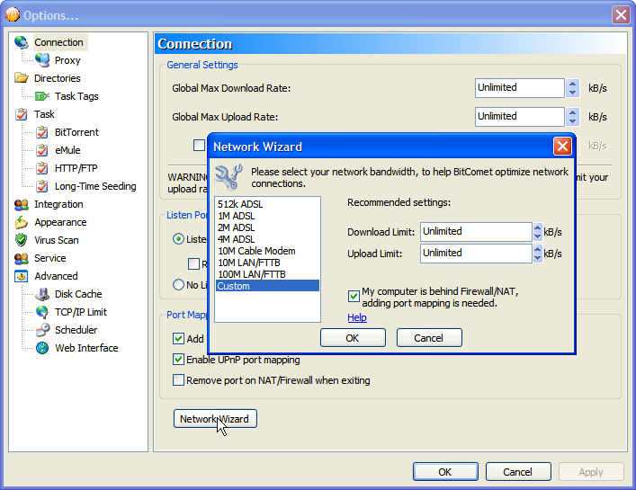This screenshot has width=636, height=490.
Task: Toggle the Firewall/NAT port mapping checkbox
Action: [x=354, y=296]
